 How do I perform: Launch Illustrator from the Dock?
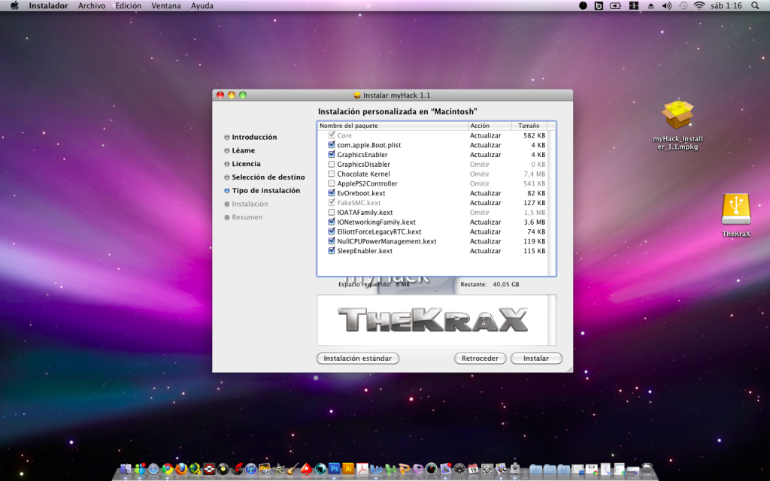348,469
